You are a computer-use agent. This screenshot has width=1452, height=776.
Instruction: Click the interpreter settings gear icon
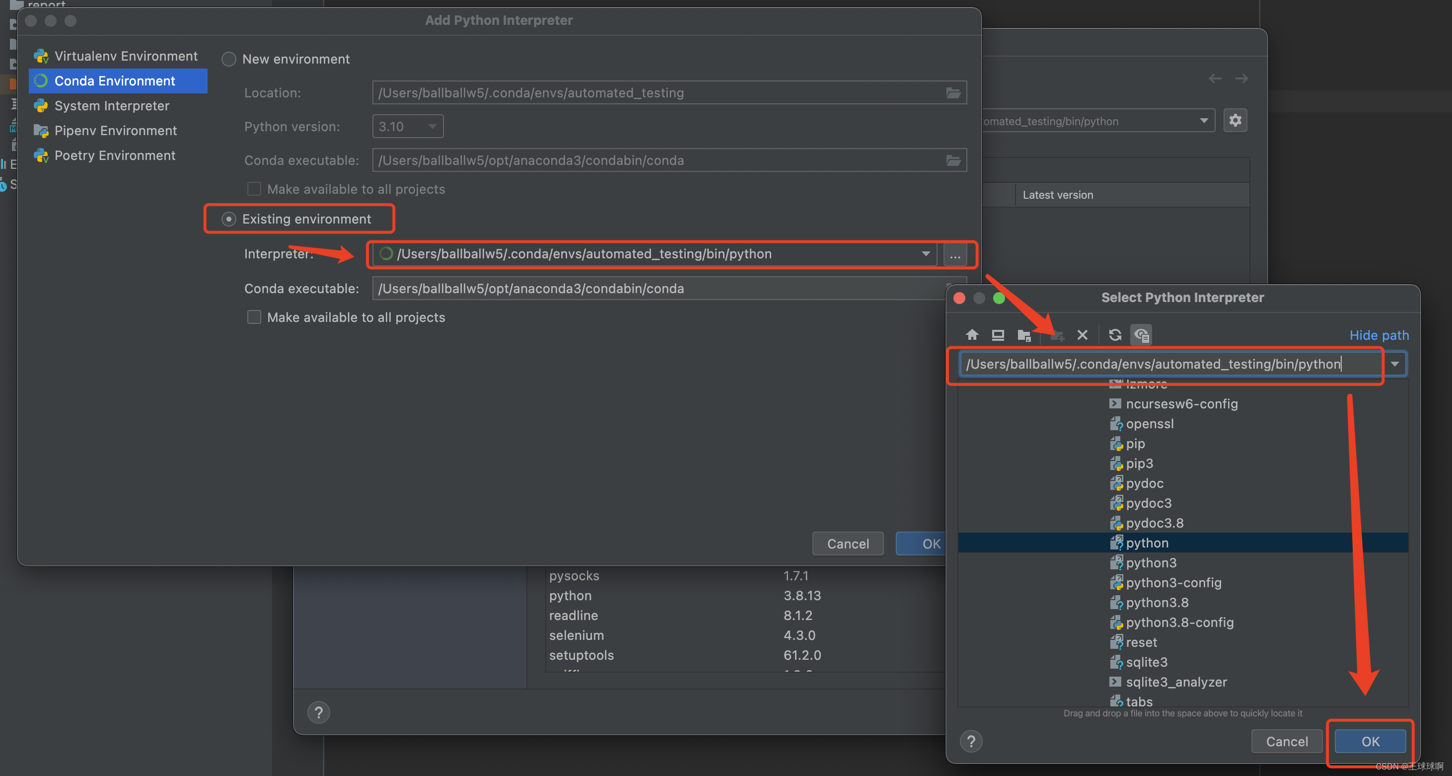(1235, 120)
